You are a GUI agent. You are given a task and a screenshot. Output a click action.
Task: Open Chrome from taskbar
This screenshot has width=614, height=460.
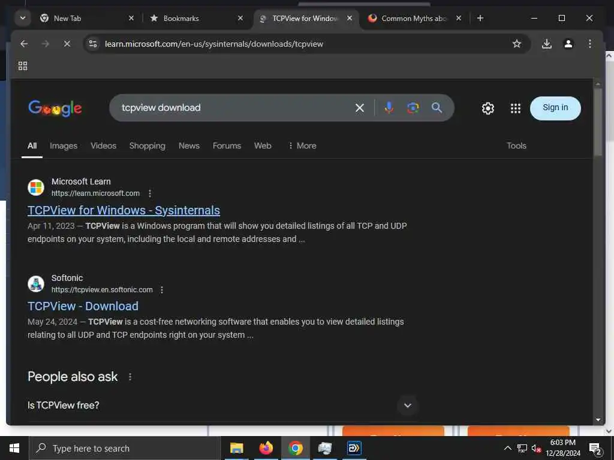[x=295, y=448]
